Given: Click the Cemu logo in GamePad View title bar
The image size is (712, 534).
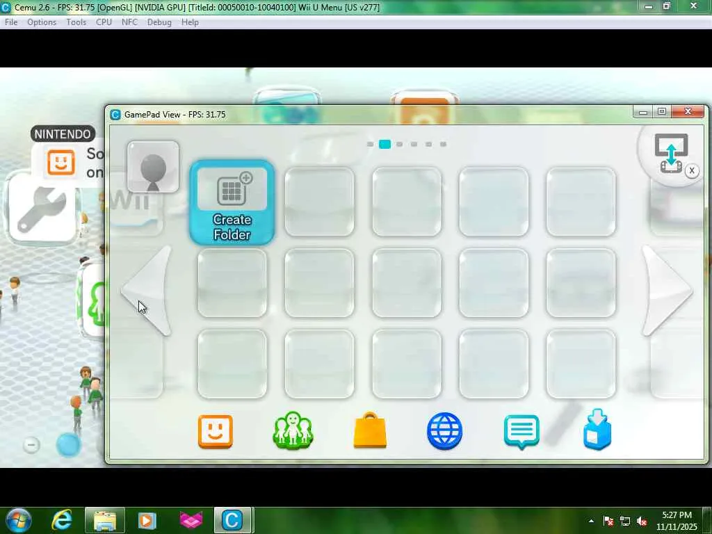Looking at the screenshot, I should 115,115.
